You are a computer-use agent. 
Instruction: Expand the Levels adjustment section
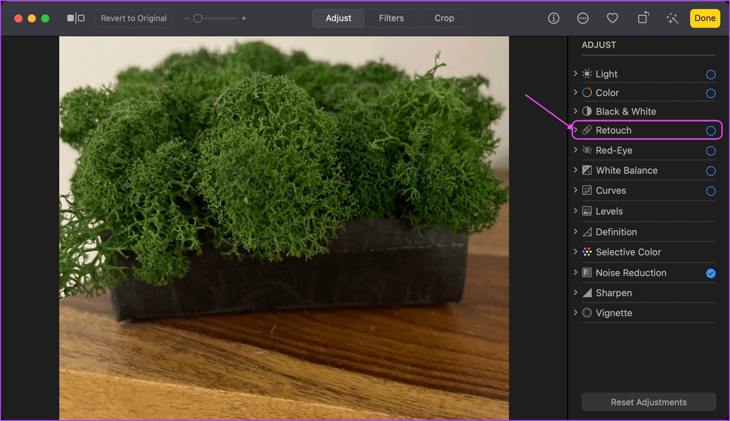click(x=576, y=211)
